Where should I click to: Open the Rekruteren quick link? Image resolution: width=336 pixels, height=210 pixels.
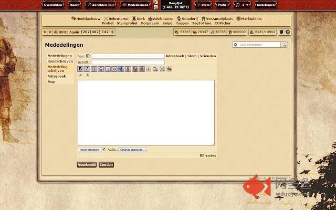pyautogui.click(x=116, y=19)
